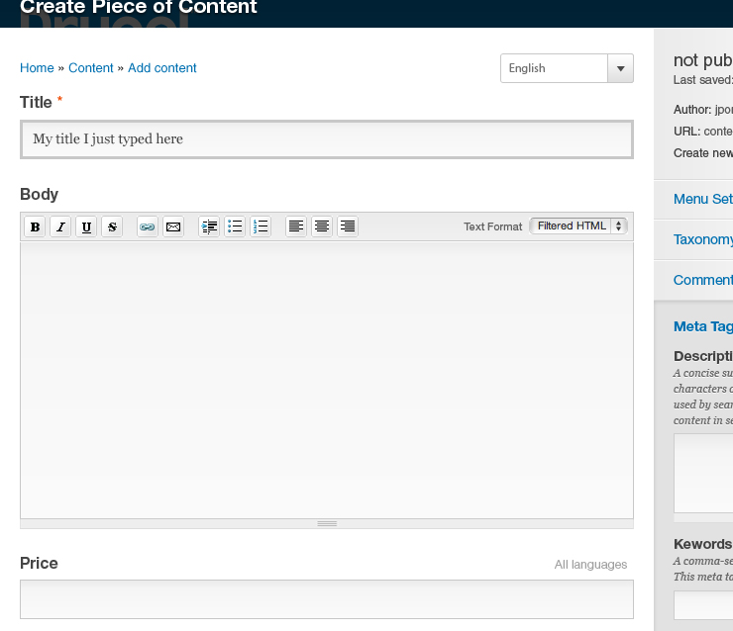Click the envelope email link icon
The width and height of the screenshot is (733, 631).
173,226
